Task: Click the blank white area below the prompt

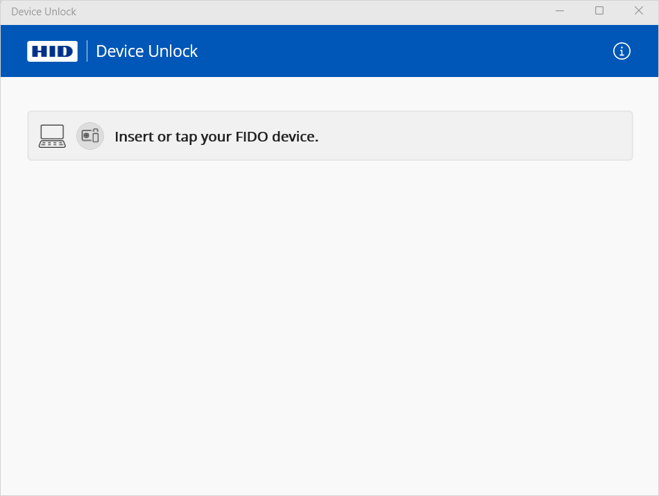Action: pos(329,312)
